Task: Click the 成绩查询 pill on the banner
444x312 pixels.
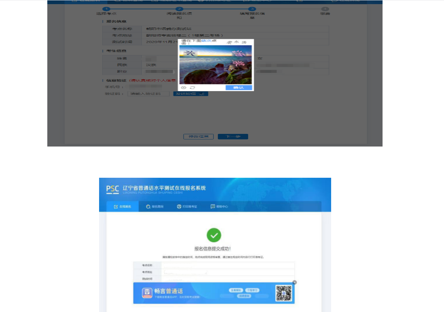Action: click(244, 296)
